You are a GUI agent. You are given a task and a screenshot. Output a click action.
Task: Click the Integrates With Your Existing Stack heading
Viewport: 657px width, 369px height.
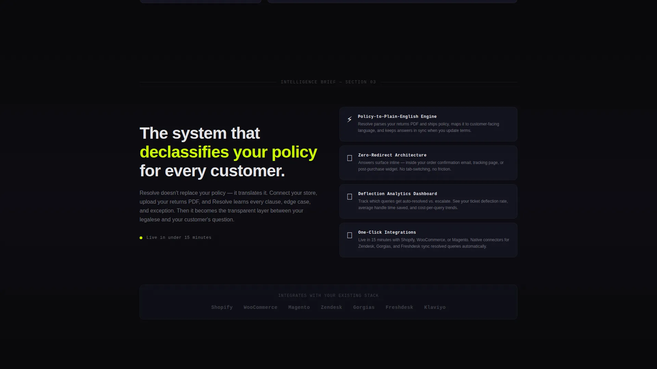tap(328, 296)
